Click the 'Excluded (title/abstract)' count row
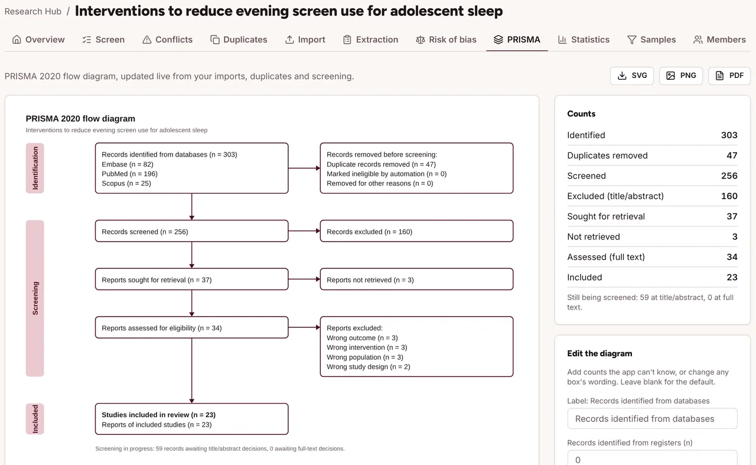756x465 pixels. [x=652, y=196]
